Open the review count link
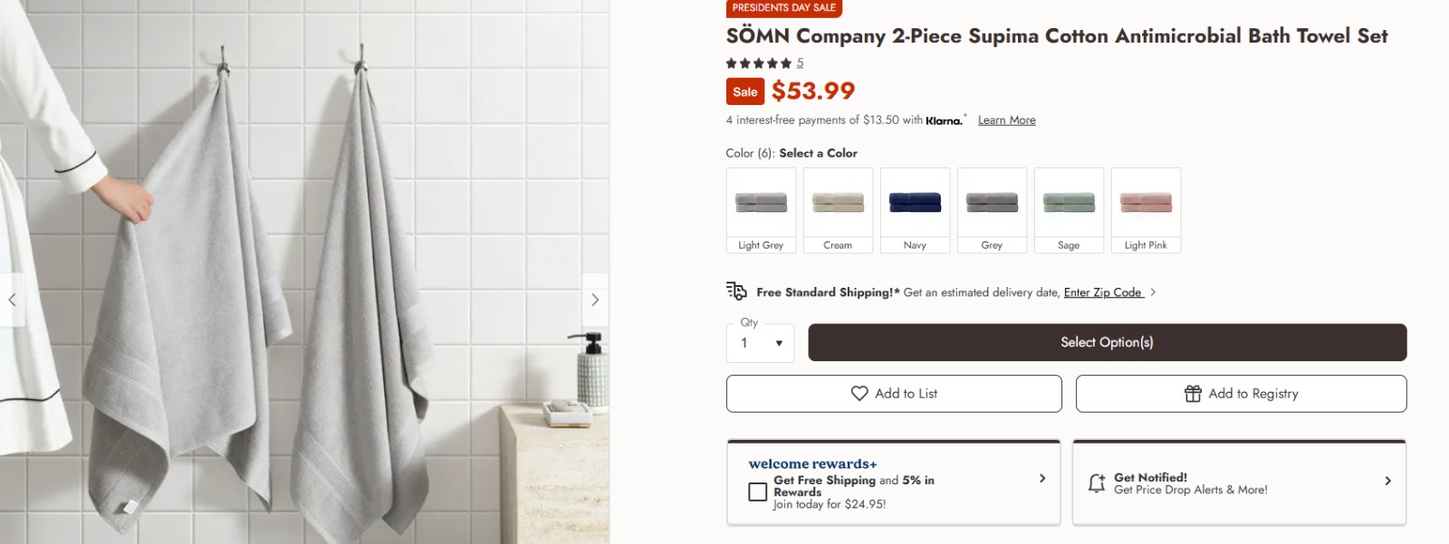Screen dimensions: 1449x544 pos(801,63)
